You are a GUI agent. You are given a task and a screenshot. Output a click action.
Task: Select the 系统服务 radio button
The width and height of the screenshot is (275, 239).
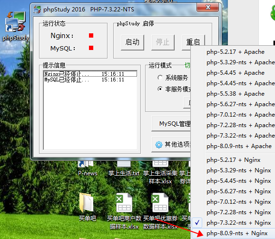(160, 78)
